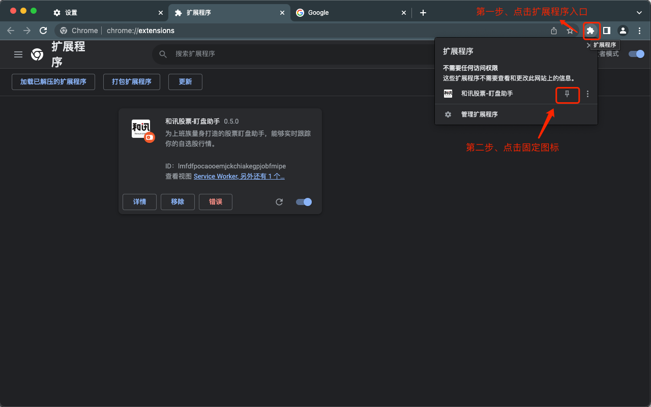Open the Service Worker link
651x407 pixels.
[x=214, y=176]
